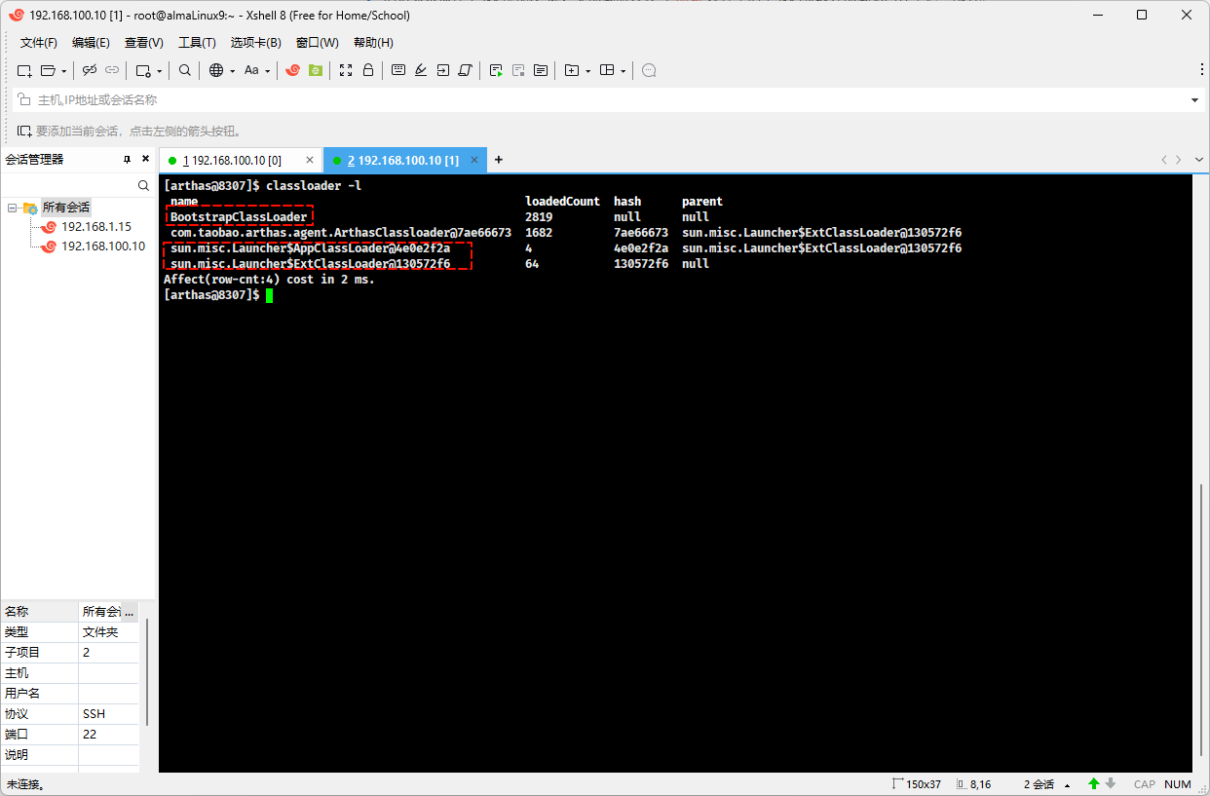Close the session manager panel
Viewport: 1210px width, 796px height.
point(145,159)
